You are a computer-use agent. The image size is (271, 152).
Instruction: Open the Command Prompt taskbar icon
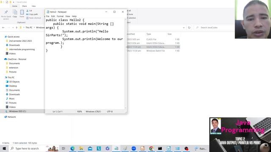(160, 148)
